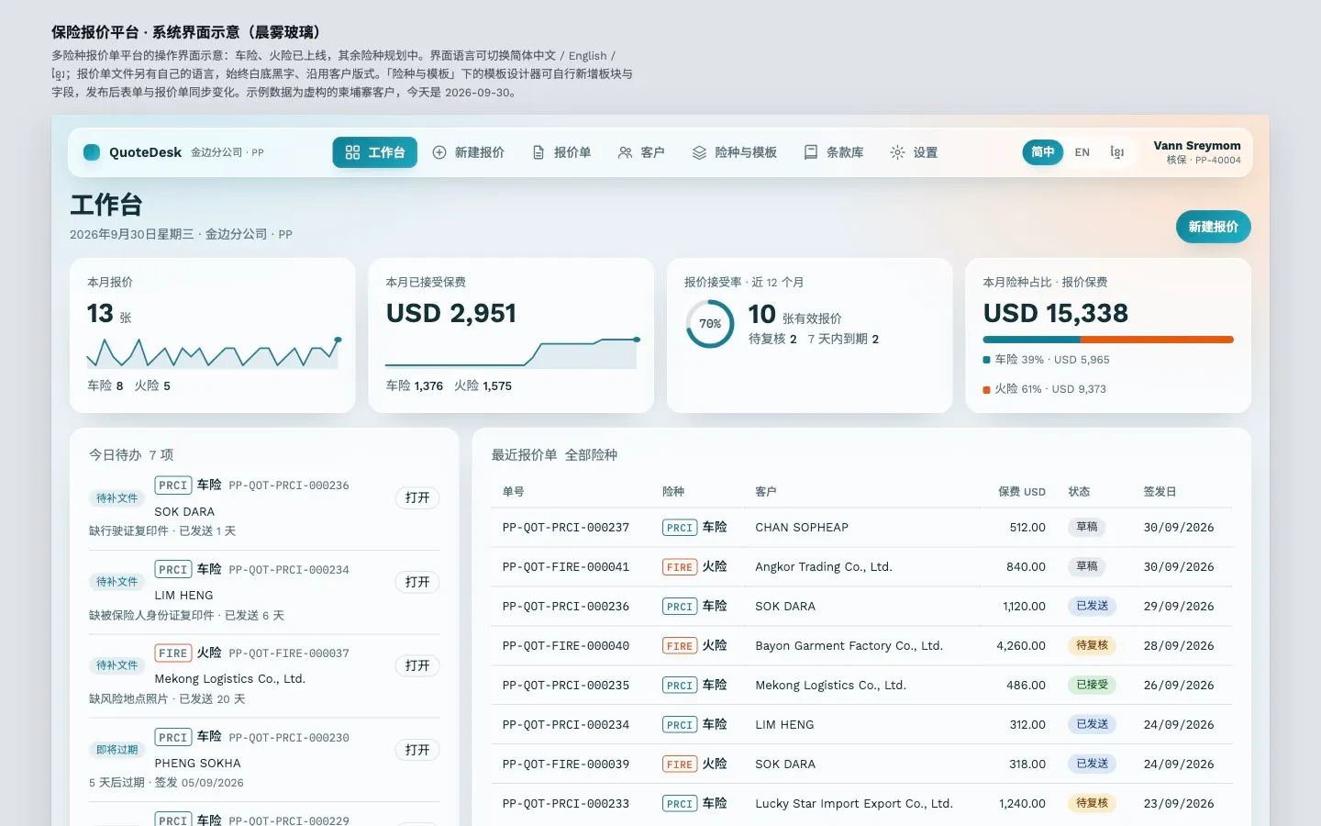
Task: Open the user profile Vann Sreymom
Action: tap(1197, 152)
